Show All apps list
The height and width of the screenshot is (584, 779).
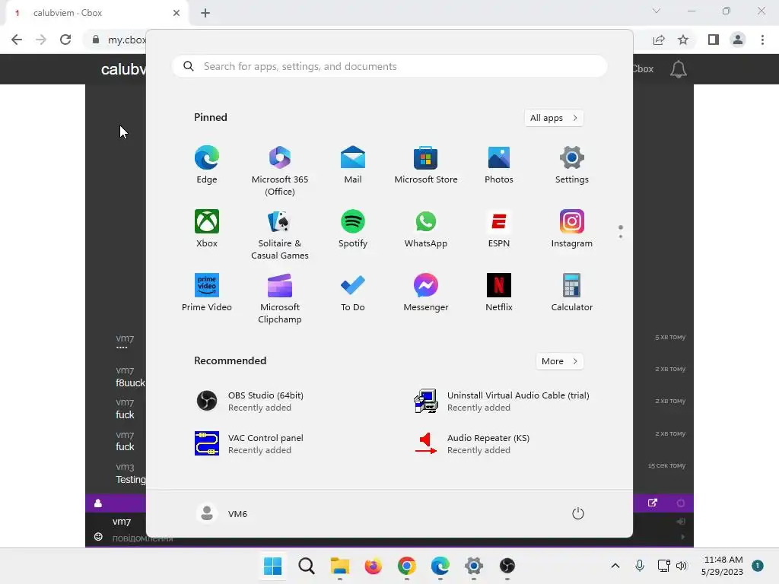click(554, 118)
